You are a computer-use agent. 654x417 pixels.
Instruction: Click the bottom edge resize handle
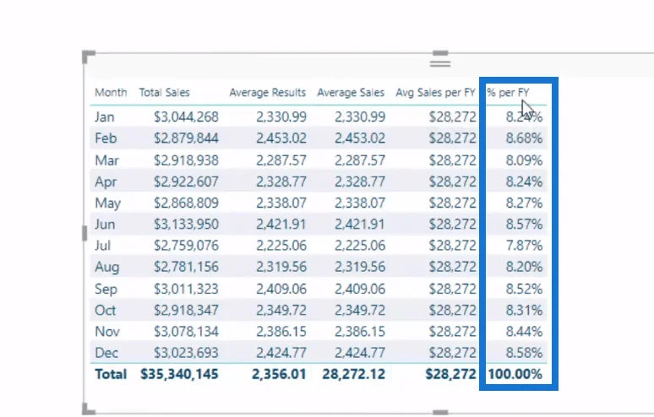pos(440,412)
